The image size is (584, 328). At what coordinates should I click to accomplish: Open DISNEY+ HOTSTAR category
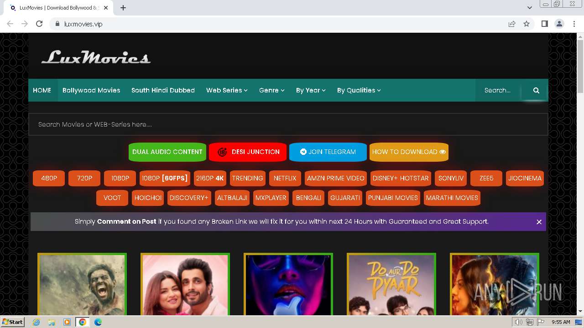point(401,178)
